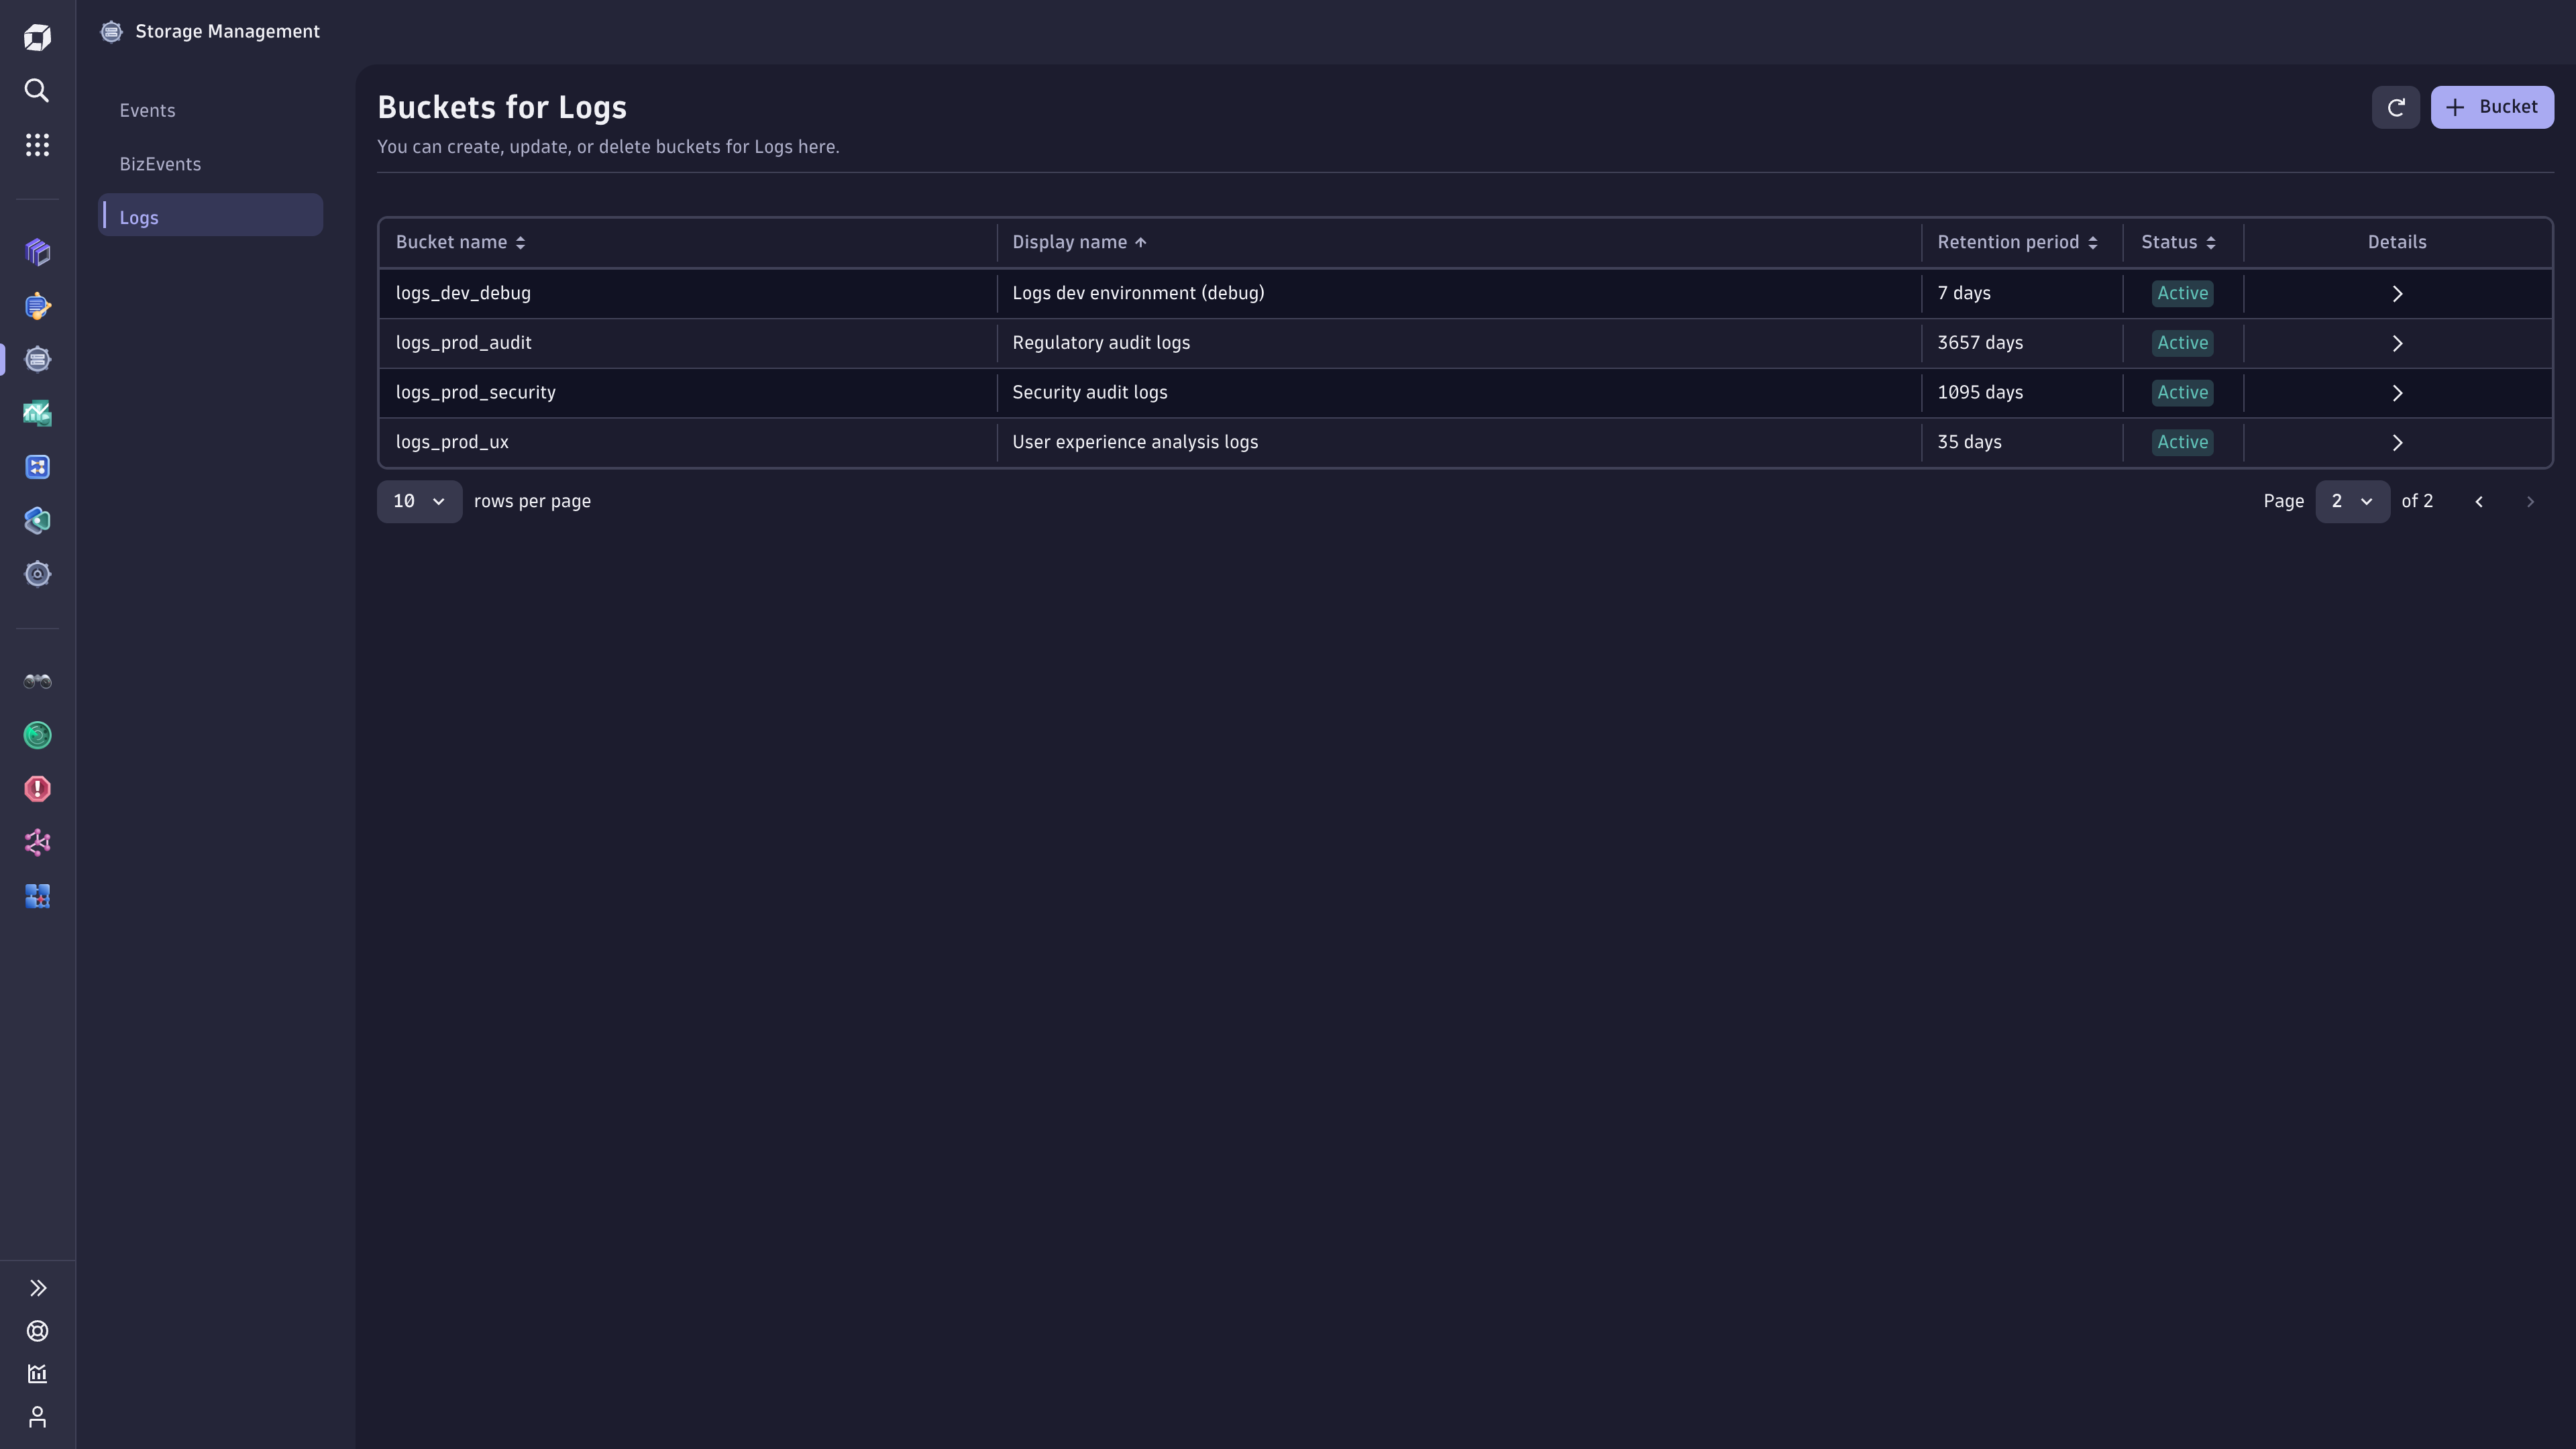Select the Search icon in sidebar
The width and height of the screenshot is (2576, 1449).
pyautogui.click(x=37, y=90)
